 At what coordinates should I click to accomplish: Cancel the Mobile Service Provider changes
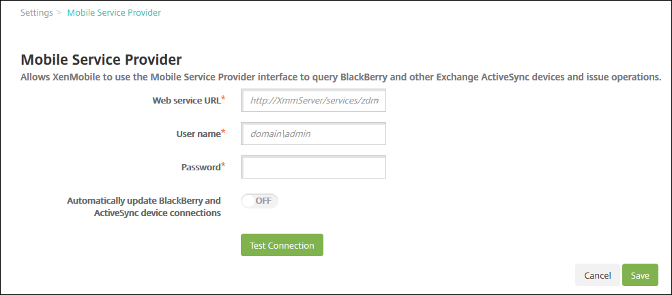tap(597, 275)
